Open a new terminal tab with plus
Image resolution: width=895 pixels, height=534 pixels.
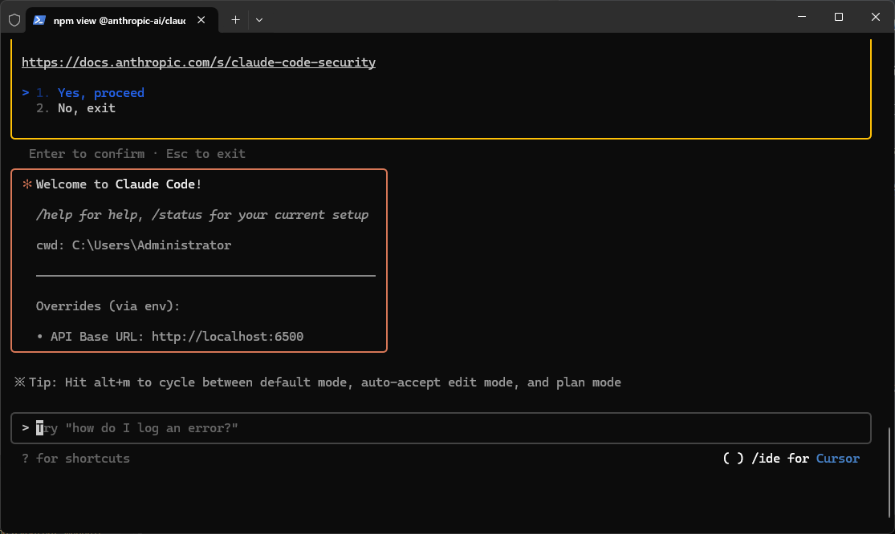(x=235, y=20)
